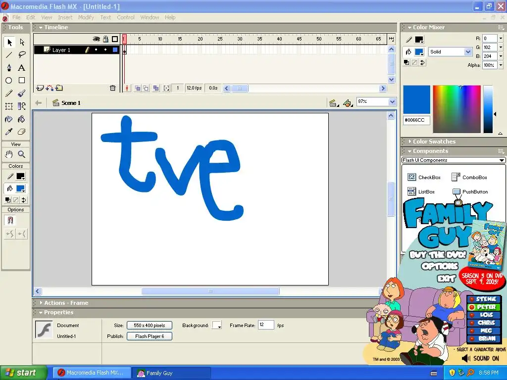Toggle Edit Multiple Frames button
507x380 pixels.
coord(156,88)
